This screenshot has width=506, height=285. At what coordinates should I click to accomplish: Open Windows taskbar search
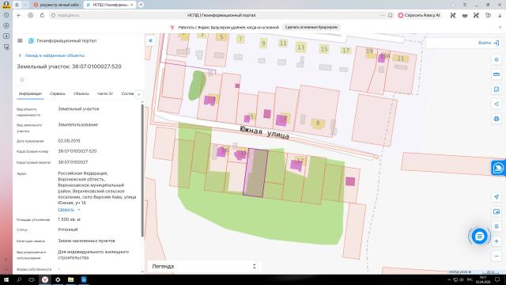click(19, 279)
